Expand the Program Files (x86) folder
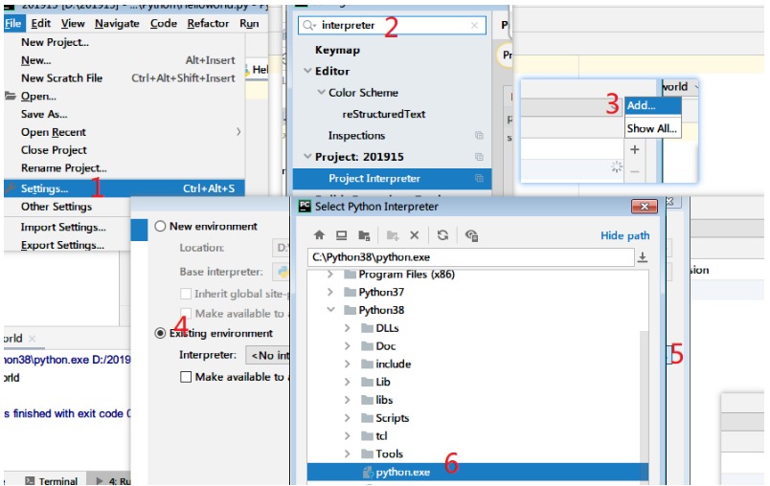The height and width of the screenshot is (486, 770). [330, 275]
